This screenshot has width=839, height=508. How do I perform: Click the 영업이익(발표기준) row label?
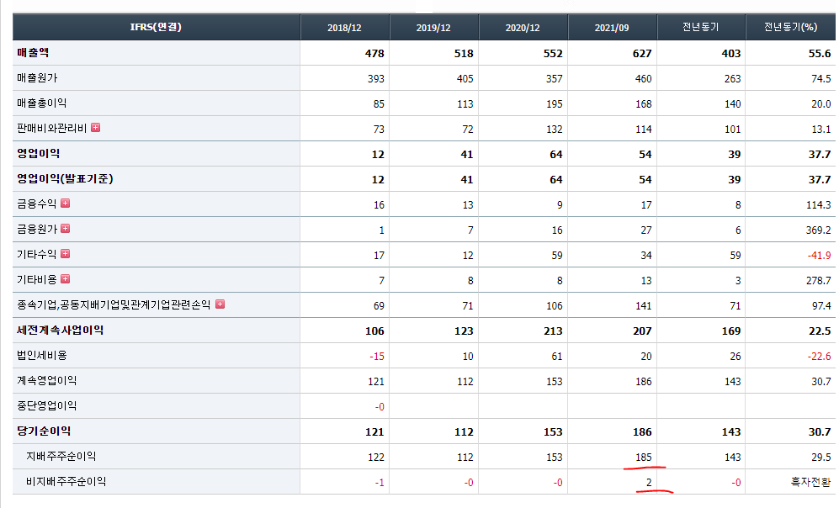65,178
